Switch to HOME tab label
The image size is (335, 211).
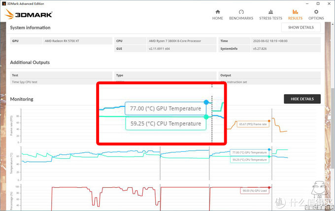[217, 18]
